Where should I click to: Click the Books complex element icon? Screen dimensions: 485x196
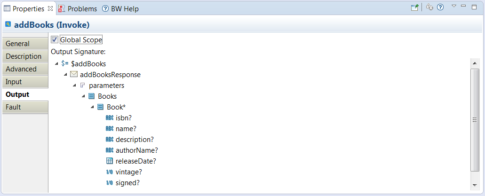point(92,96)
